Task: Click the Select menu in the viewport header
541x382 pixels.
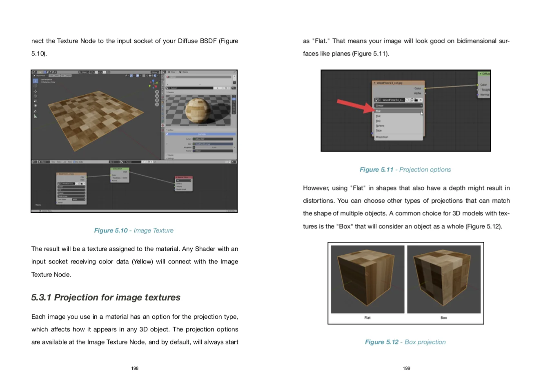Action: click(x=57, y=76)
